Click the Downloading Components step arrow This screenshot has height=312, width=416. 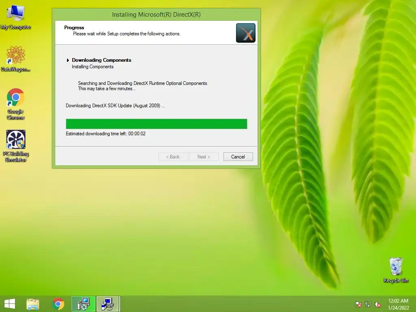(68, 60)
